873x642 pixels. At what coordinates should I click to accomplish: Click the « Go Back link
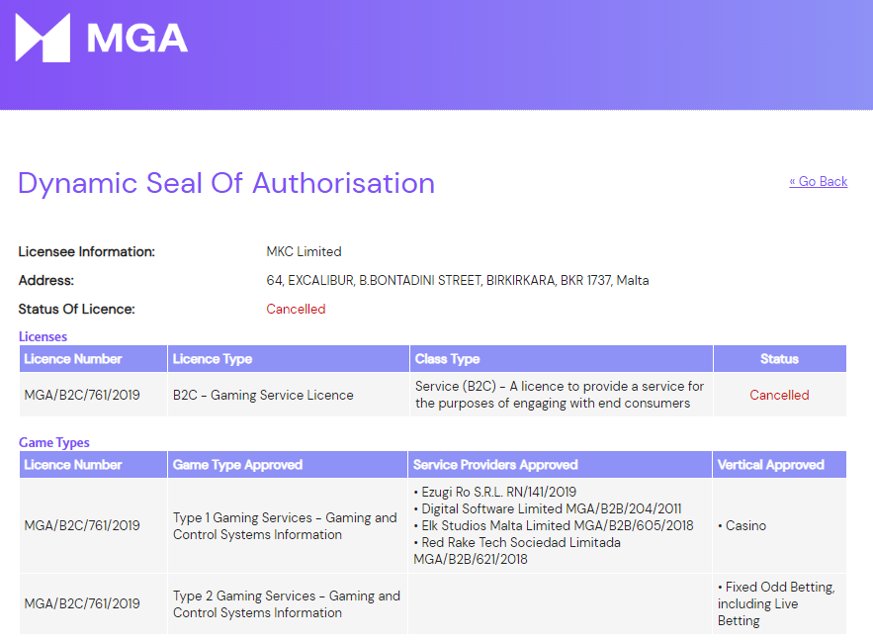(818, 181)
